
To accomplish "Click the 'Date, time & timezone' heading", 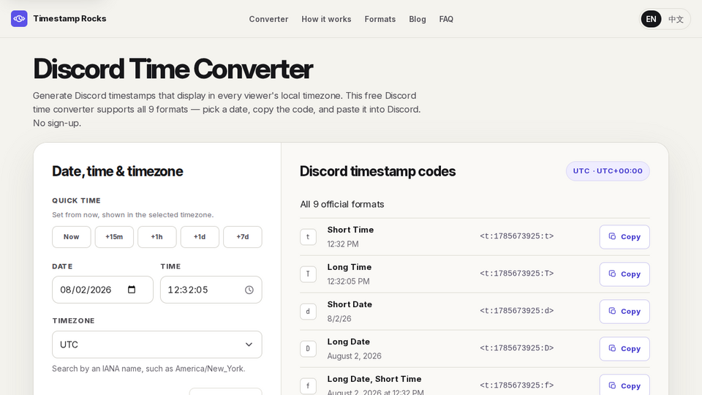I will 117,171.
